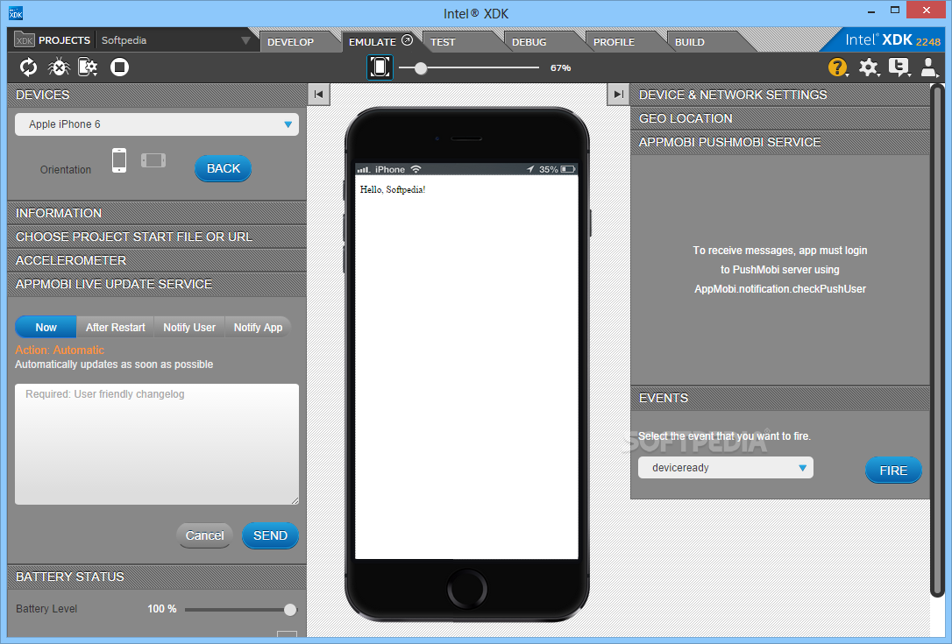Select landscape orientation
The height and width of the screenshot is (644, 952).
[x=153, y=160]
